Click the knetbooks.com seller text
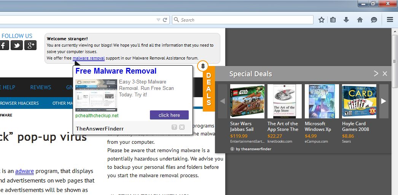Viewport: 398px width, 195px height. coord(280,142)
